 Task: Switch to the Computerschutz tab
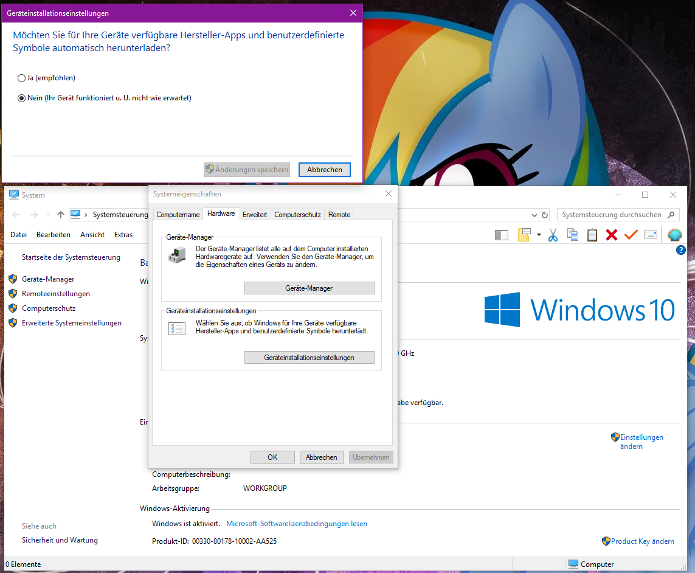(x=297, y=215)
